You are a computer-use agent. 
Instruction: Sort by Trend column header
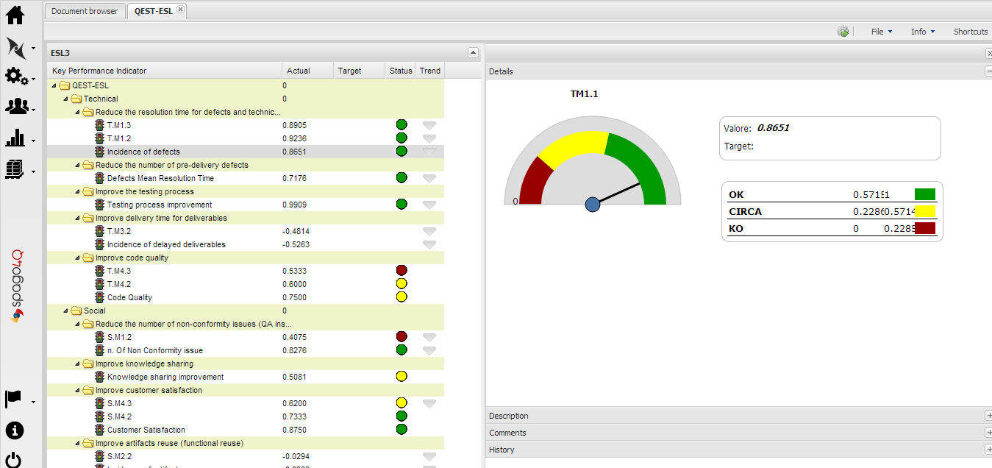click(430, 71)
